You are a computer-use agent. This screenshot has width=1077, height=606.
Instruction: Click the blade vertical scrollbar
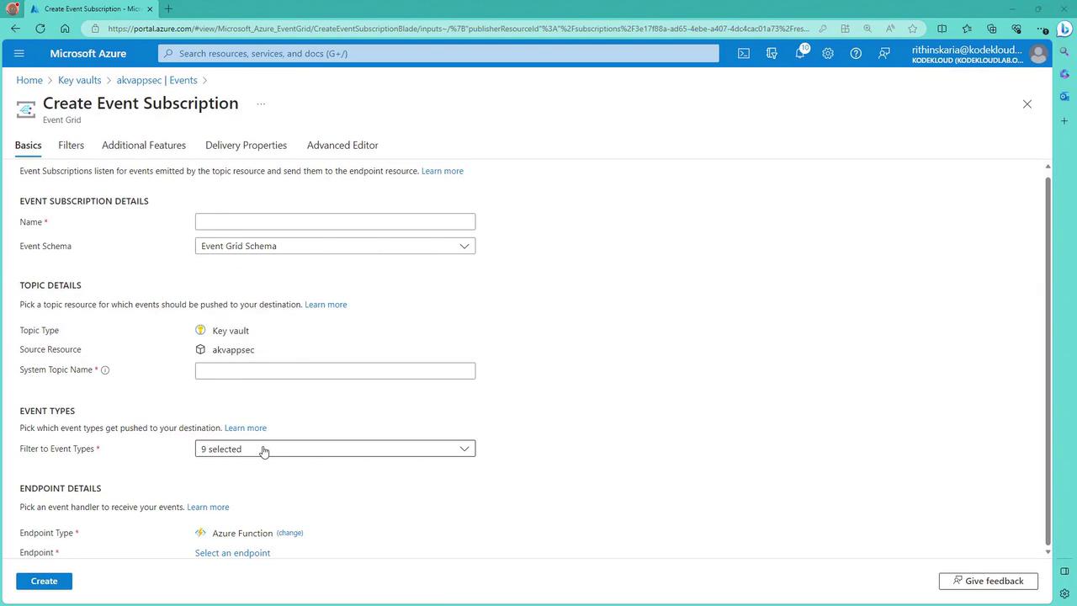1048,359
